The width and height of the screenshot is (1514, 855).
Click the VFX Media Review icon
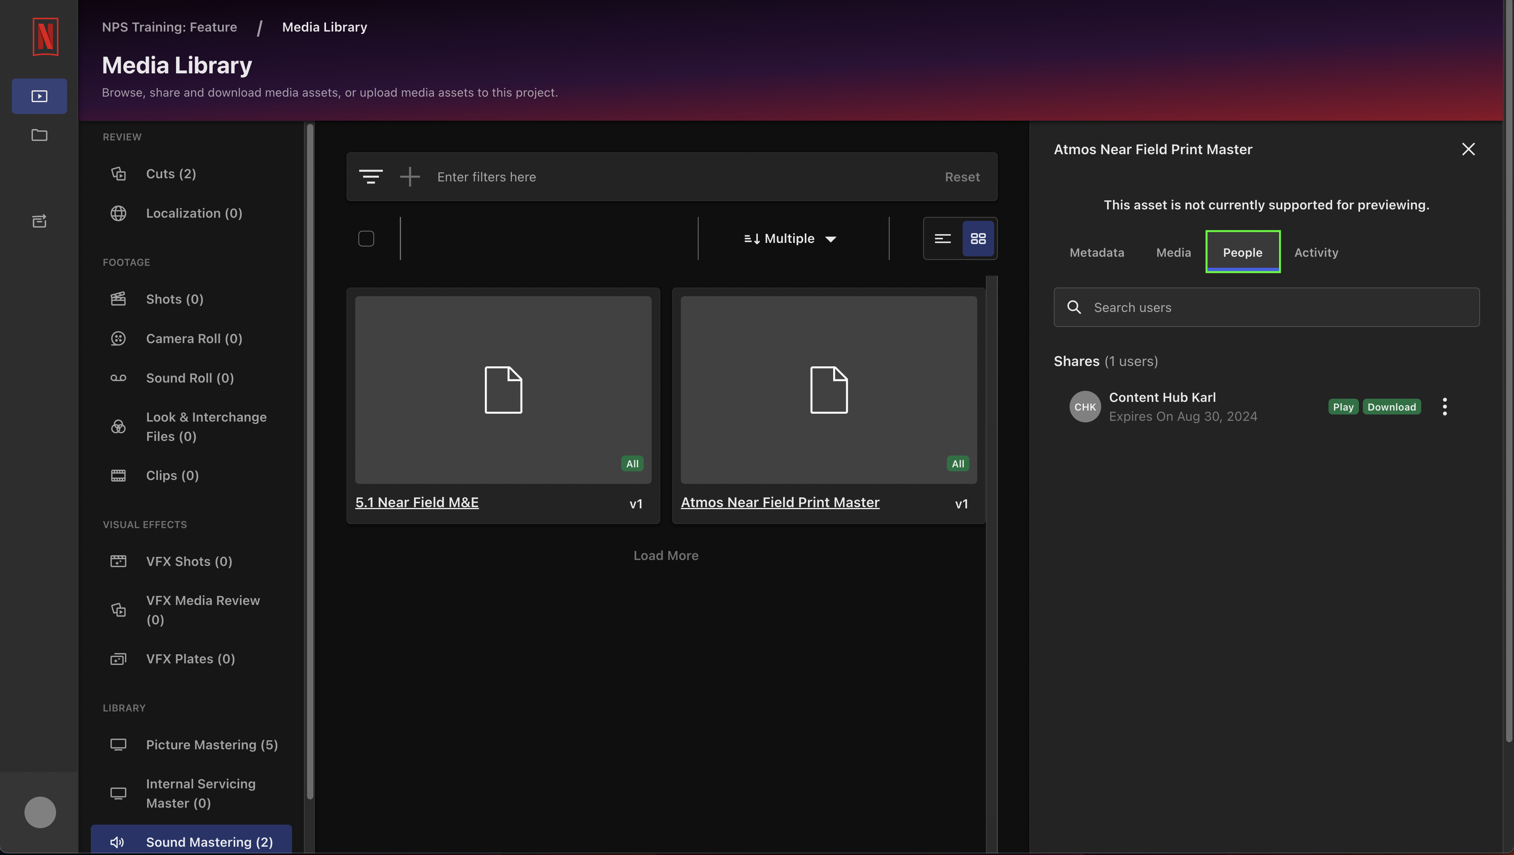118,610
